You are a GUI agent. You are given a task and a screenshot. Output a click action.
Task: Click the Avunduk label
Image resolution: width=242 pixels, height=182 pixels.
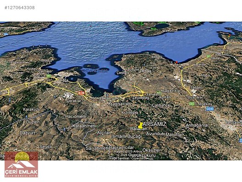[155, 134]
